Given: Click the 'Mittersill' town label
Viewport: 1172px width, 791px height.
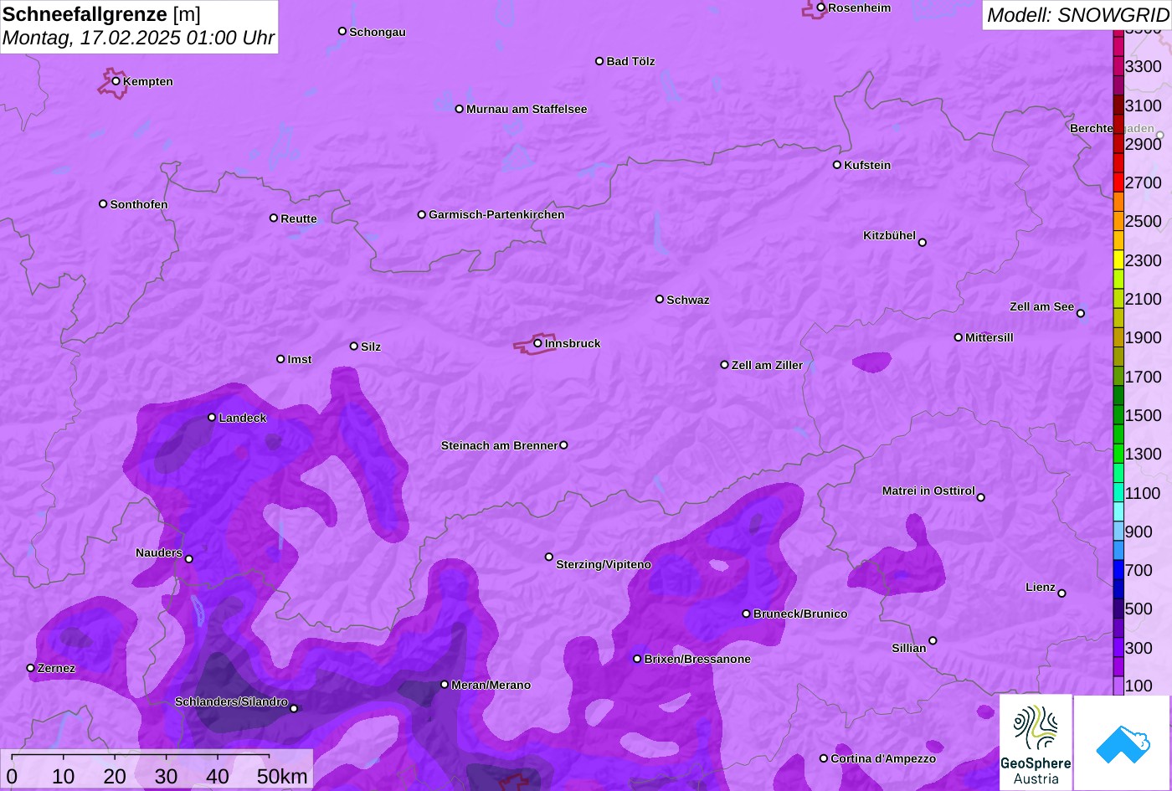Looking at the screenshot, I should click(x=990, y=337).
